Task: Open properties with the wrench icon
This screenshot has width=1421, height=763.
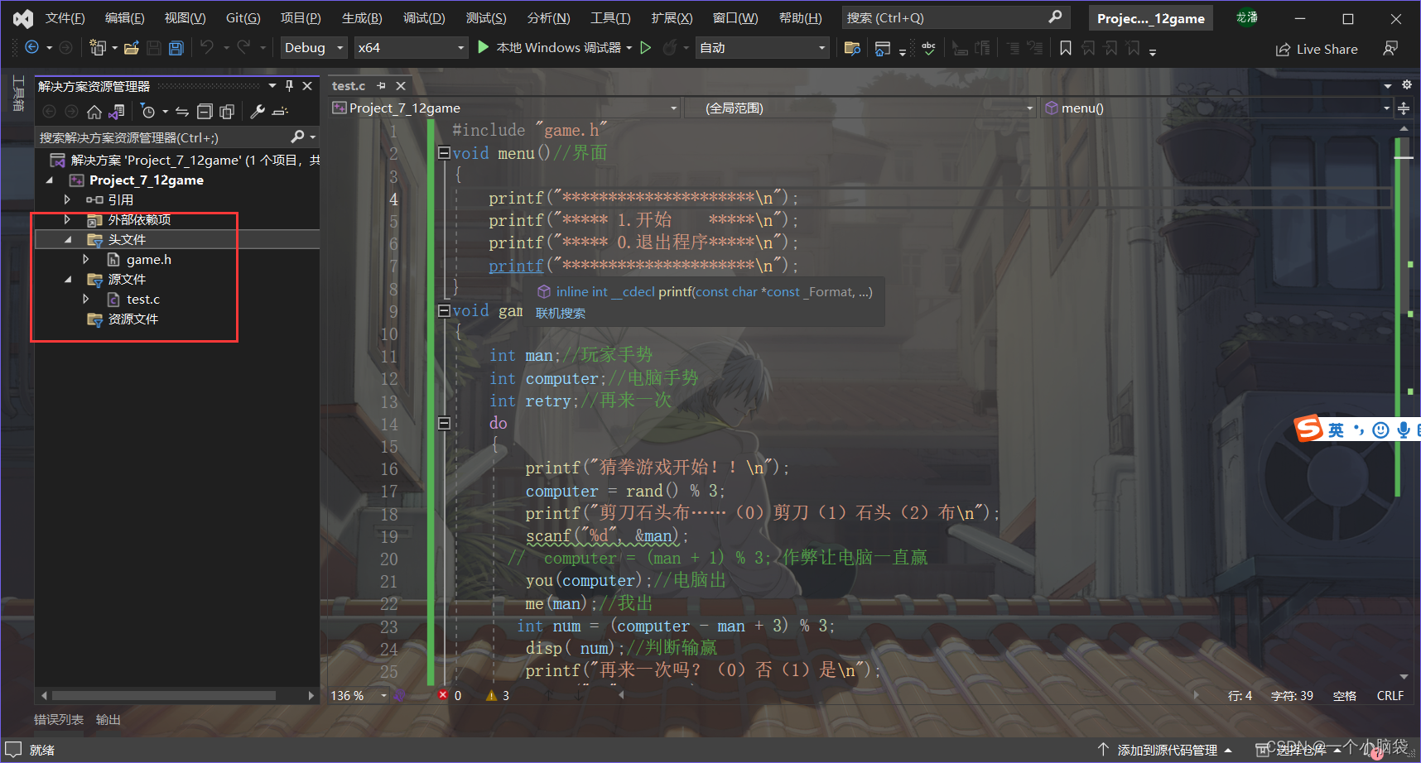Action: tap(258, 111)
